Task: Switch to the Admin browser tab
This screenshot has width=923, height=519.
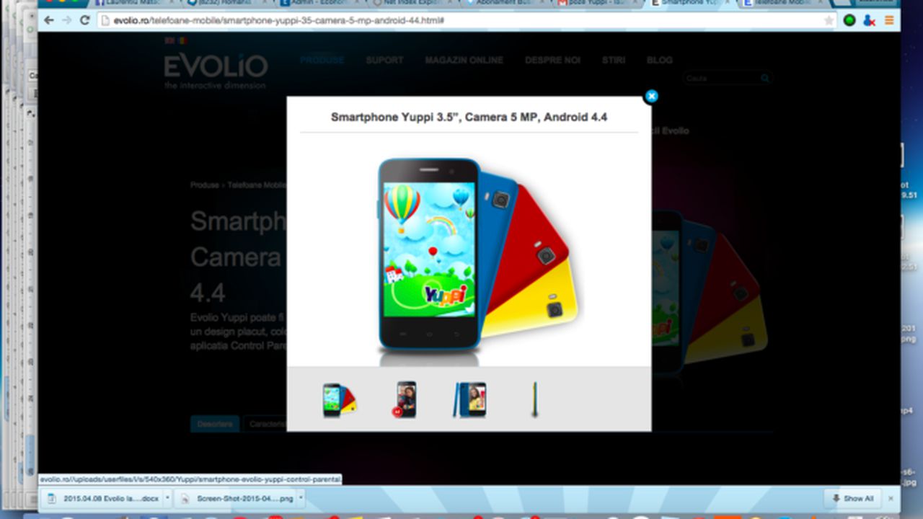Action: 321,4
